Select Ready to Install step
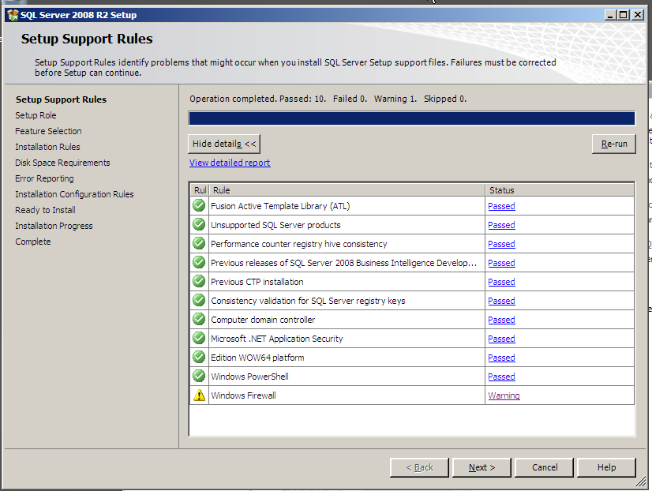 point(45,210)
